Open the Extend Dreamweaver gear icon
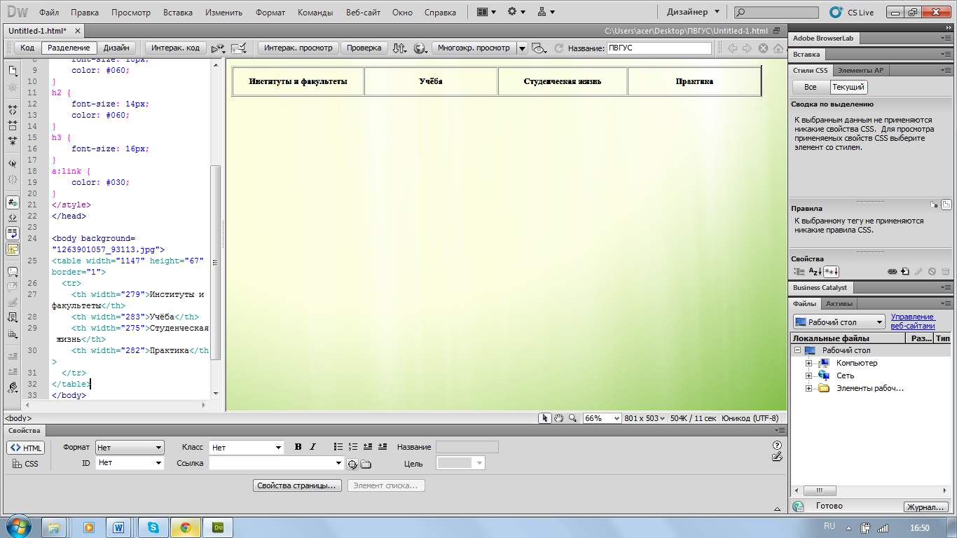957x538 pixels. [x=516, y=12]
